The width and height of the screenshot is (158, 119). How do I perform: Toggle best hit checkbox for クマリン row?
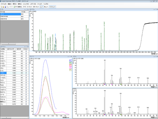tap(26, 104)
